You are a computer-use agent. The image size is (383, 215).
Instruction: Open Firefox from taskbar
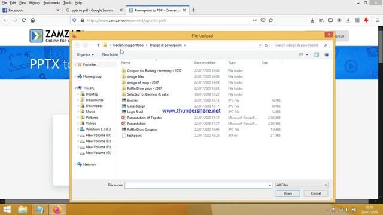pos(57,210)
